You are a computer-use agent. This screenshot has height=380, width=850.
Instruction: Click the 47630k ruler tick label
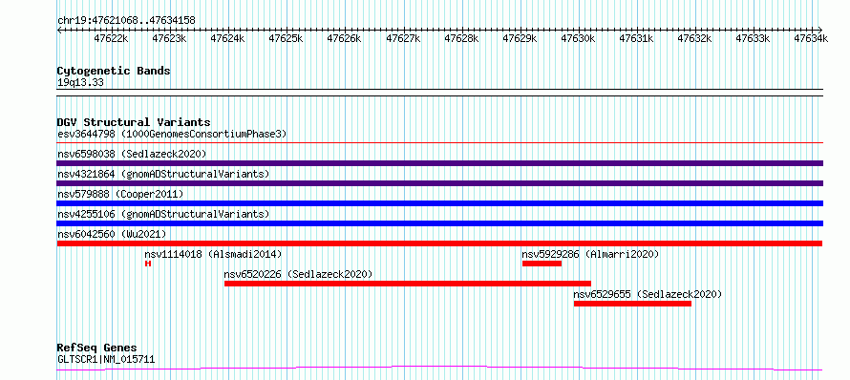point(578,38)
